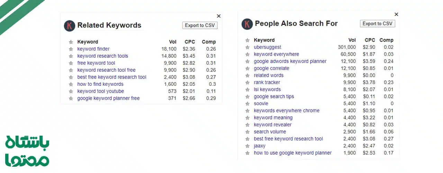
Task: Open the 'google adwords keyword planner' link
Action: click(x=290, y=61)
